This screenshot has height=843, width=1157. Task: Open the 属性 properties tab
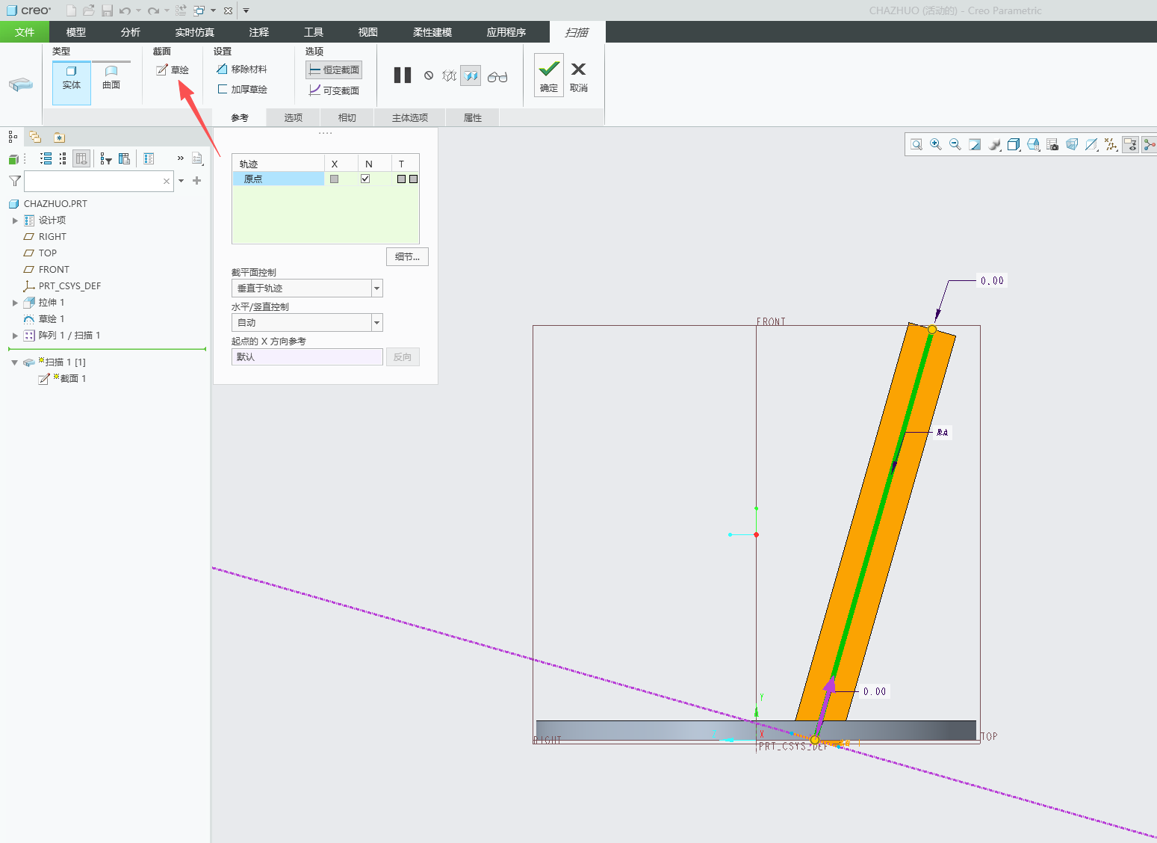[473, 118]
